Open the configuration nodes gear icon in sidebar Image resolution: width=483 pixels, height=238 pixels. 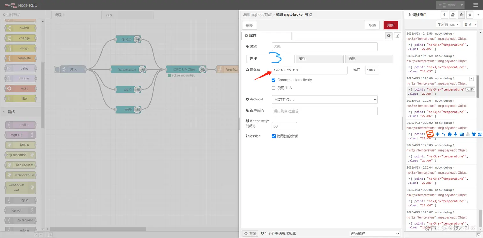pyautogui.click(x=470, y=15)
